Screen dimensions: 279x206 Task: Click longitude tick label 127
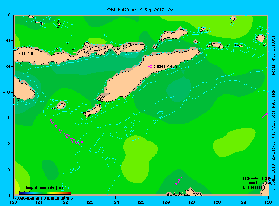pos(191,202)
